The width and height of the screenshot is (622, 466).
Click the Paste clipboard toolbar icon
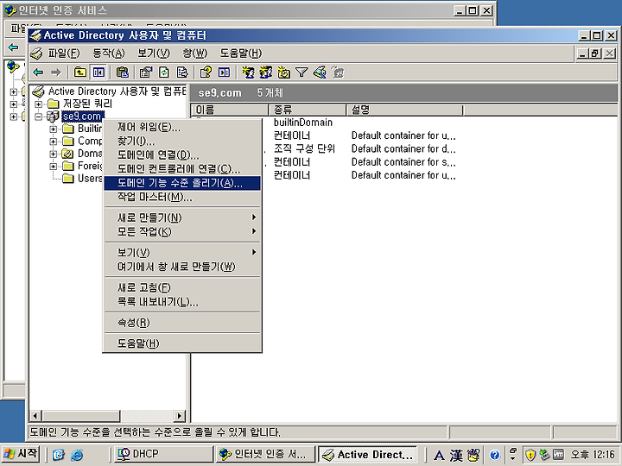coord(122,72)
